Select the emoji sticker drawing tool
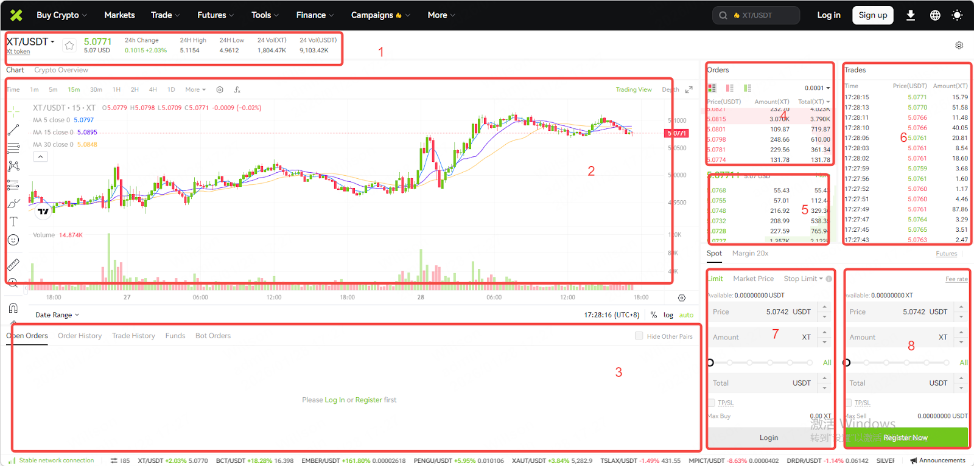974x466 pixels. point(13,240)
